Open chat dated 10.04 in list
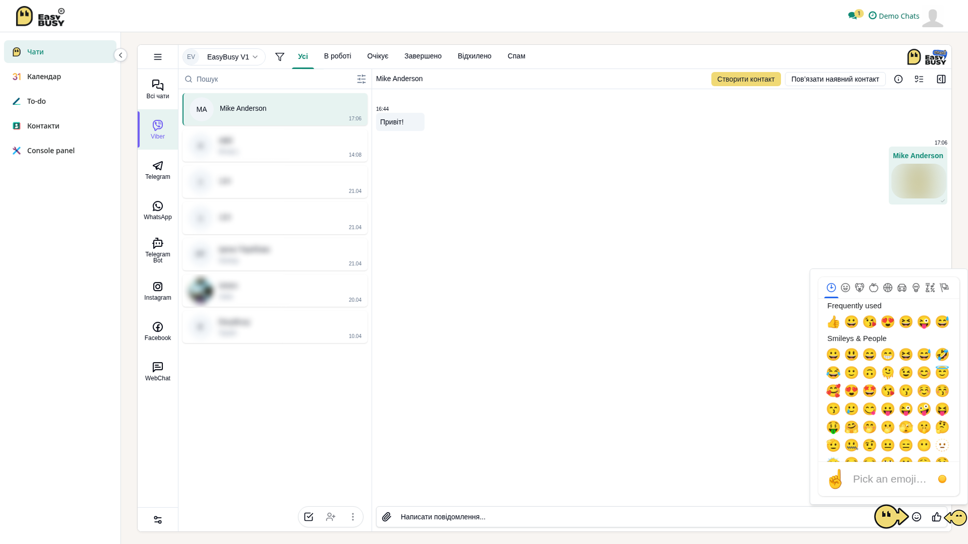Screen dimensions: 968x544 275,327
